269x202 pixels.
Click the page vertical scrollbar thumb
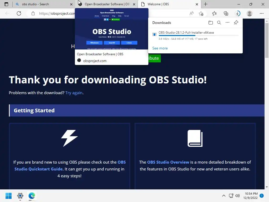click(x=267, y=40)
